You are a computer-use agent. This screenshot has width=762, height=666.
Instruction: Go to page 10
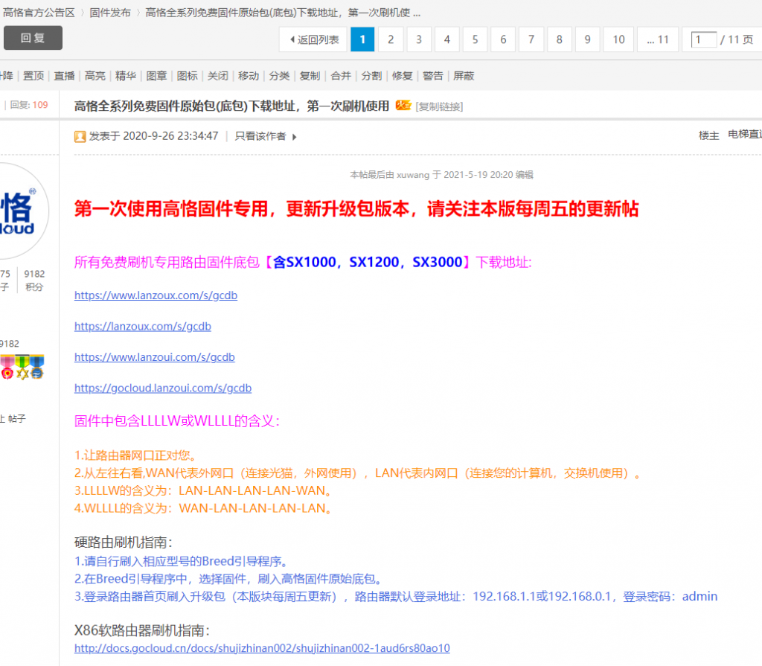[618, 39]
